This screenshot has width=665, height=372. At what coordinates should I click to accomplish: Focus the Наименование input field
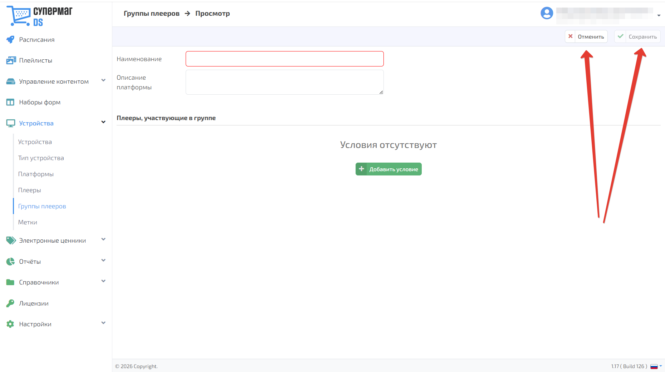click(285, 59)
